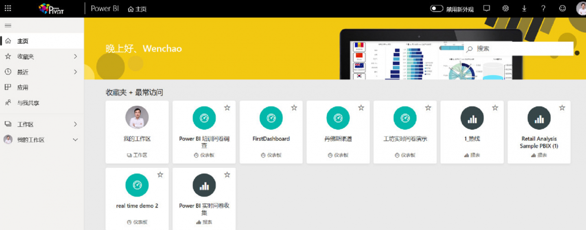Open Retail Analysis Sample PBIX report icon

[x=539, y=118]
